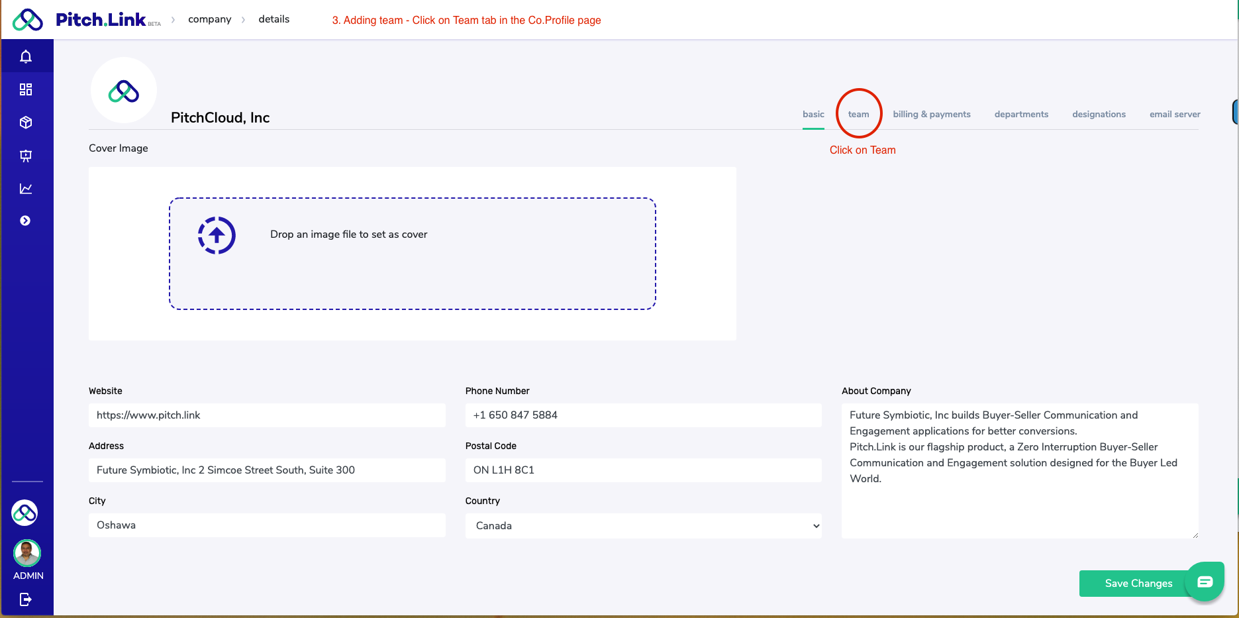
Task: Open the designations tab
Action: [x=1099, y=114]
